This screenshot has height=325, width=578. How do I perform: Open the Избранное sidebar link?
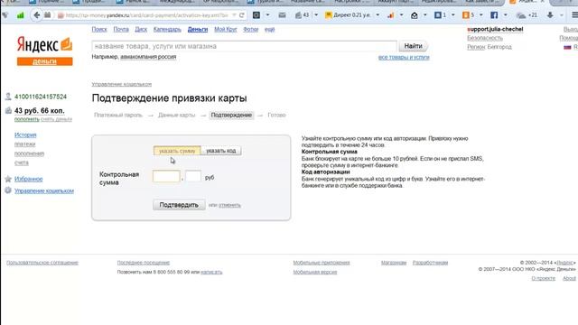click(x=28, y=179)
